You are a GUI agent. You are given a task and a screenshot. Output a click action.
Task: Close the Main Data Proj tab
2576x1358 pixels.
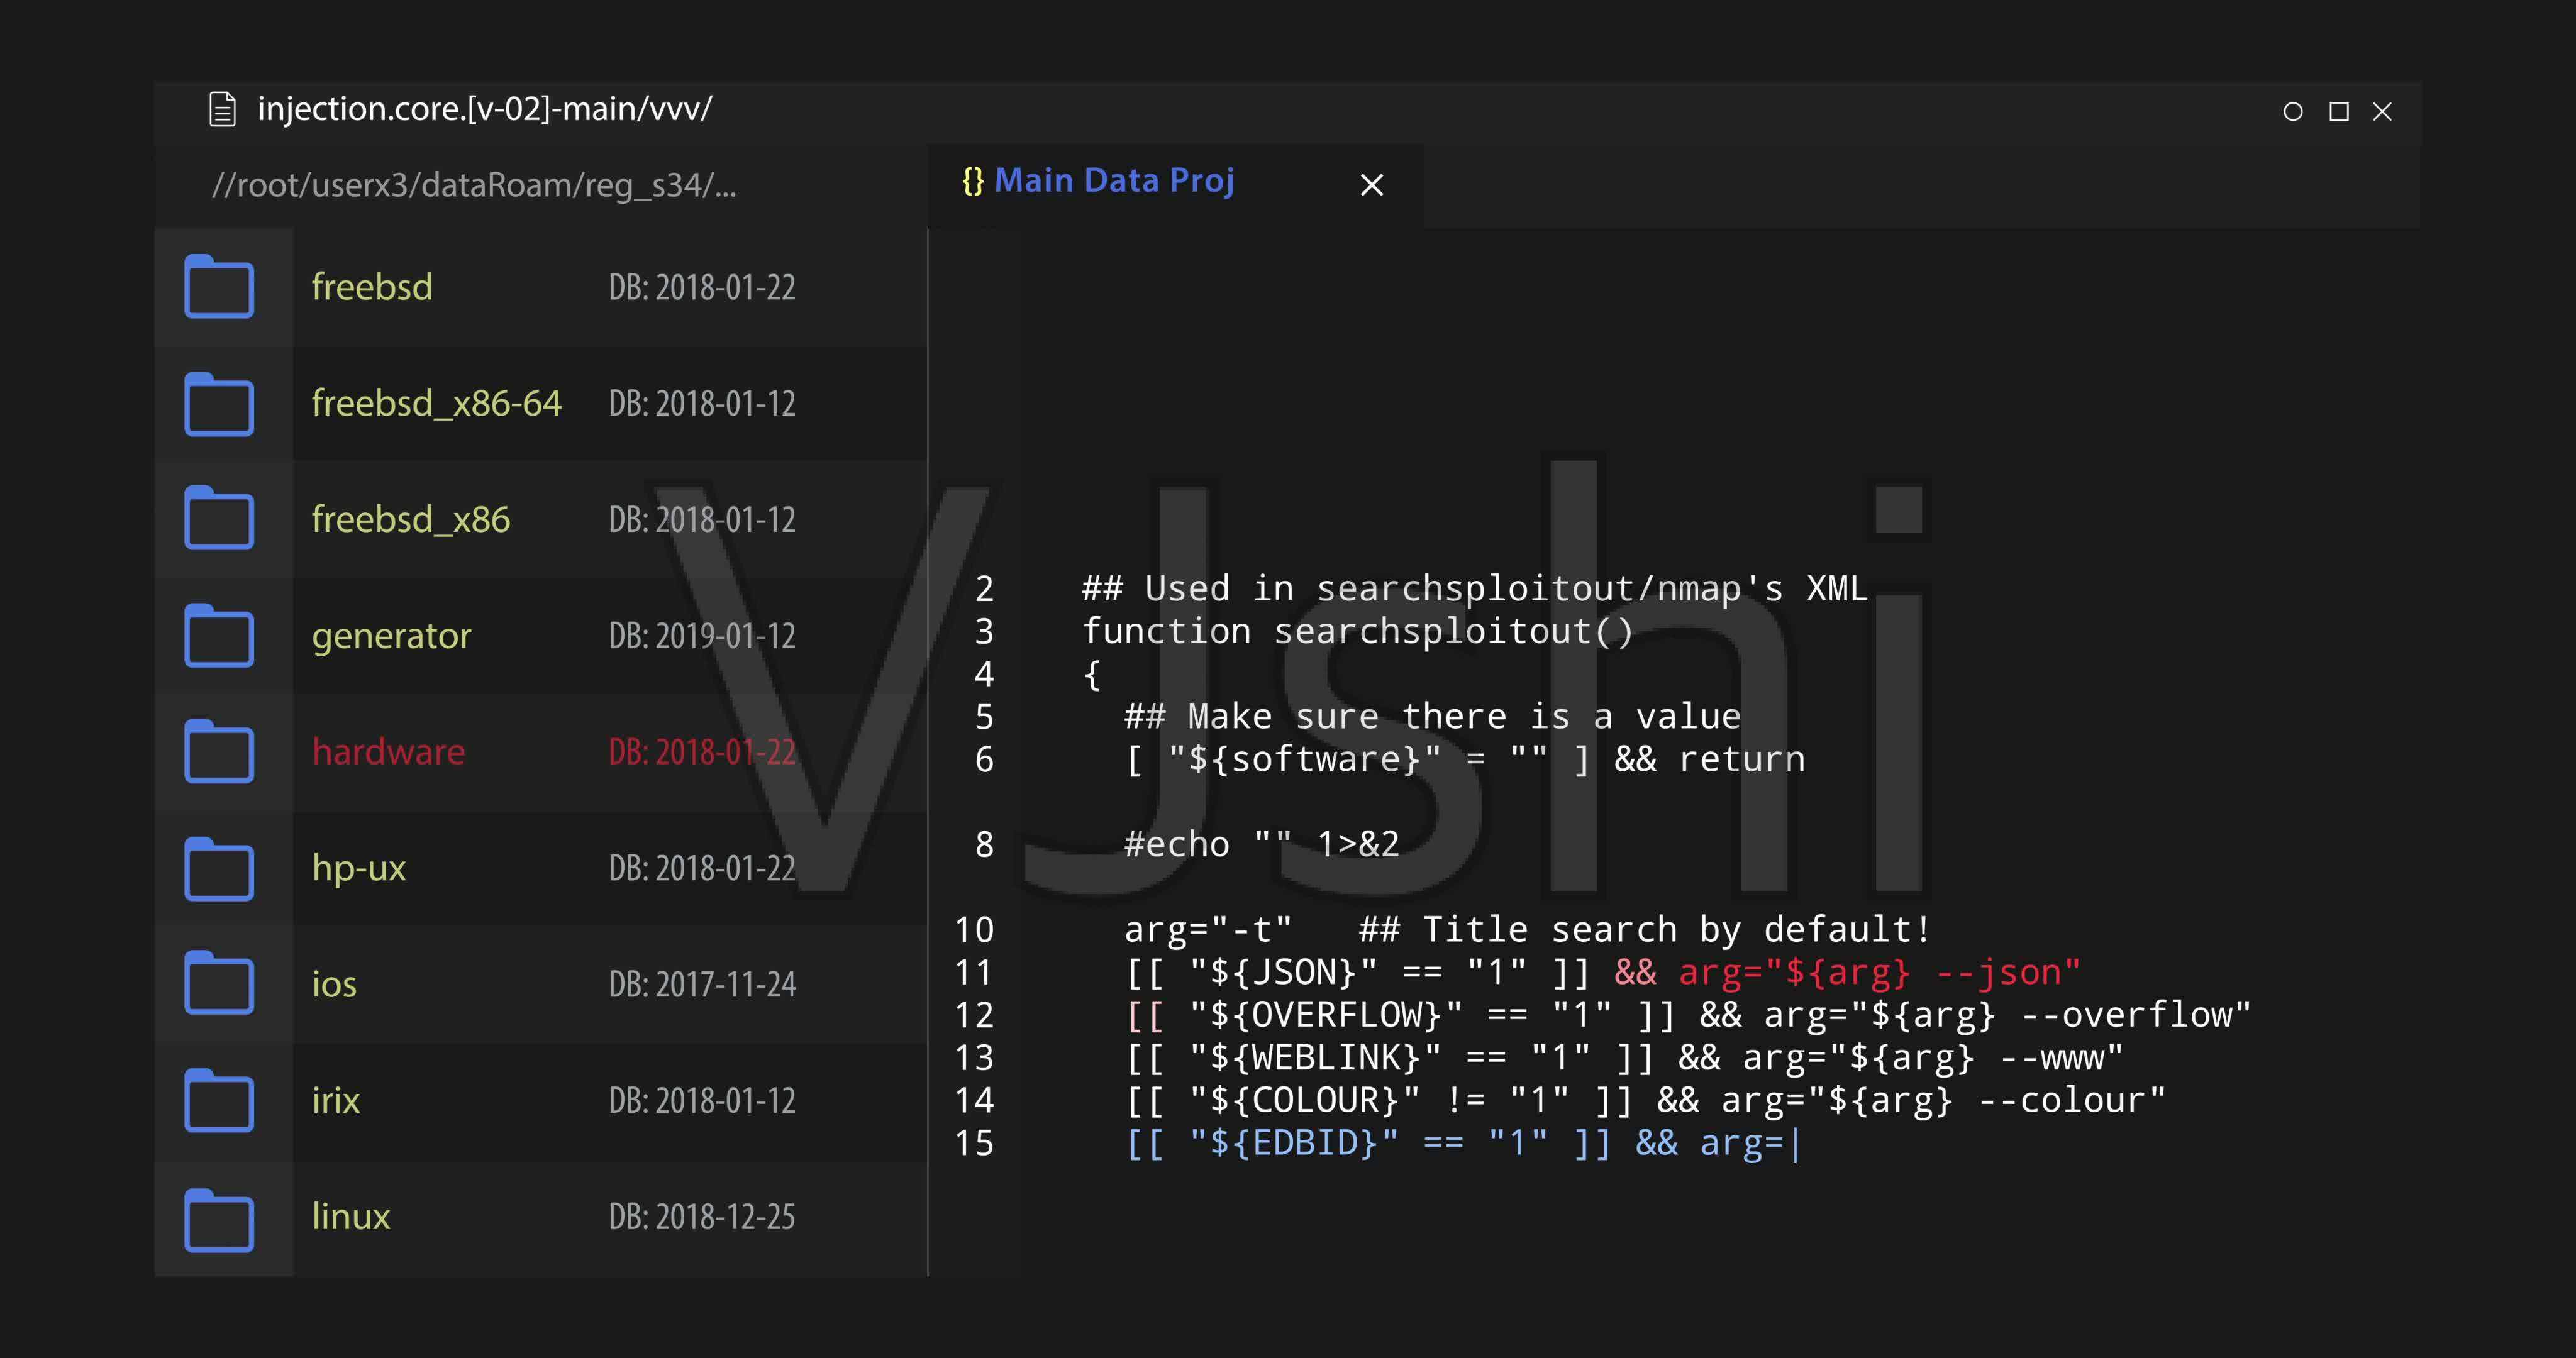1372,185
